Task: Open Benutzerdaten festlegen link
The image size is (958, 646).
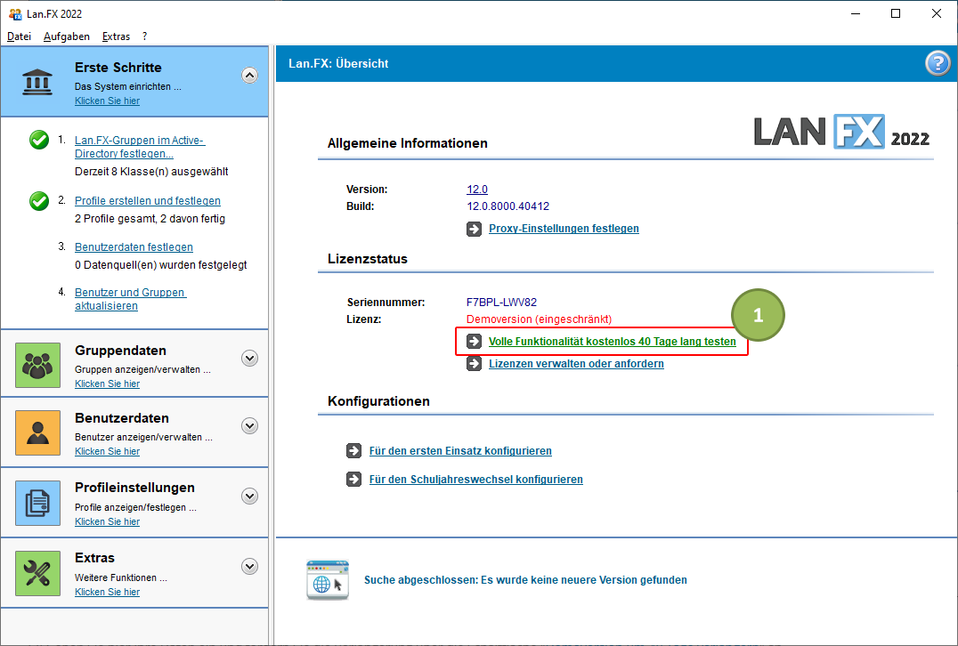Action: (134, 247)
